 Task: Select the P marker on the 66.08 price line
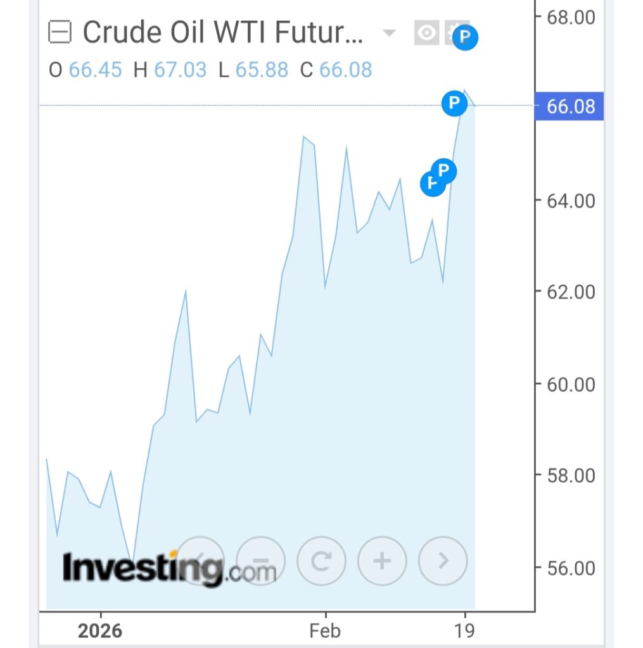pos(454,103)
